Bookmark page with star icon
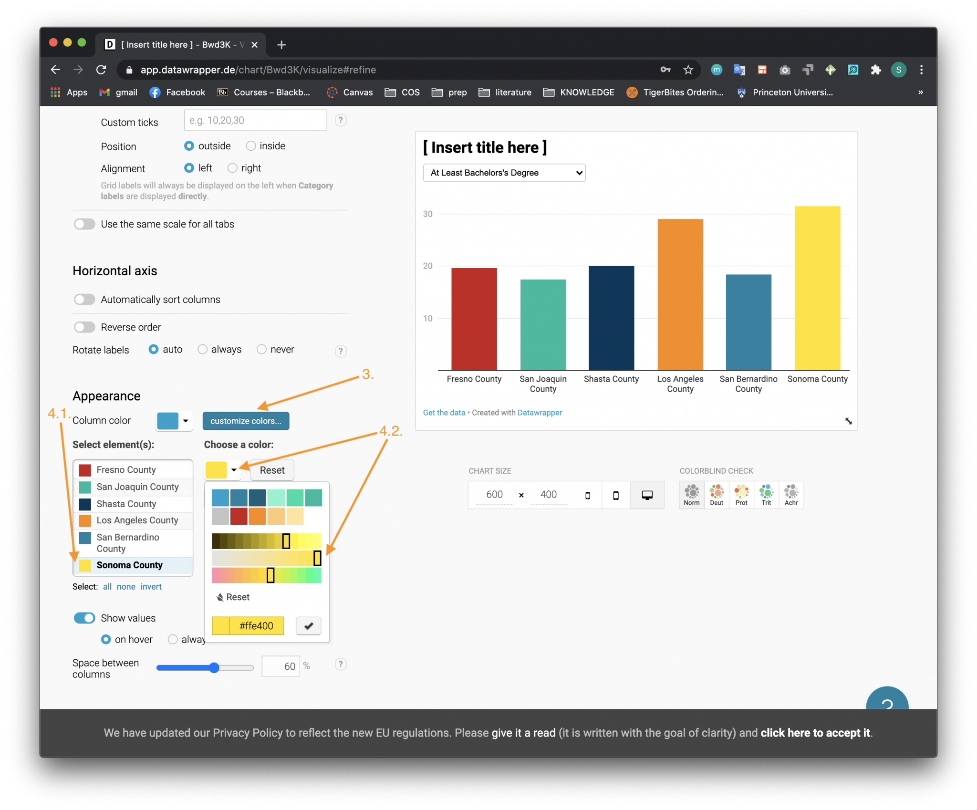This screenshot has height=810, width=977. [x=688, y=70]
